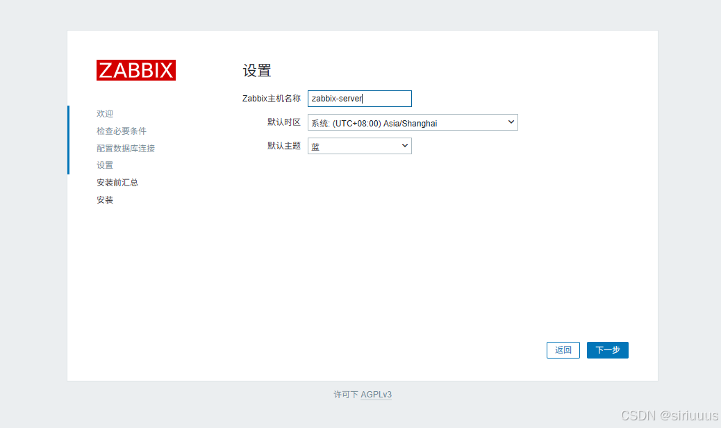The width and height of the screenshot is (721, 428).
Task: Select the 欢迎 step in sidebar
Action: pyautogui.click(x=105, y=113)
